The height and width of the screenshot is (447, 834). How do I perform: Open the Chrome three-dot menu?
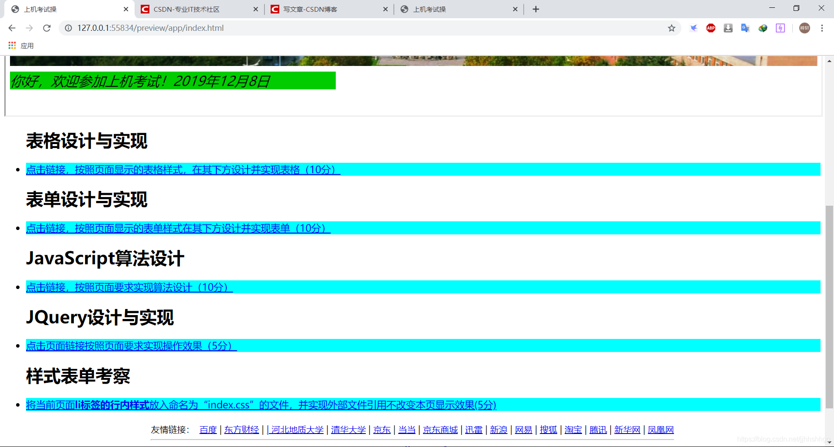(822, 28)
